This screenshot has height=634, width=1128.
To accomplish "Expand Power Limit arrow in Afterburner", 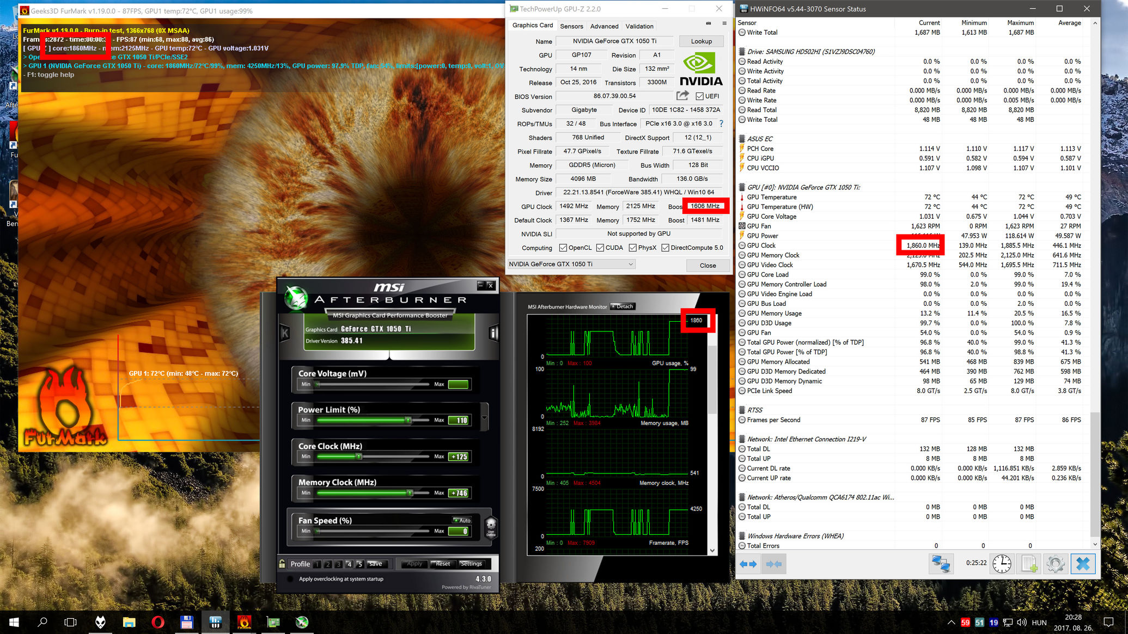I will pyautogui.click(x=484, y=418).
